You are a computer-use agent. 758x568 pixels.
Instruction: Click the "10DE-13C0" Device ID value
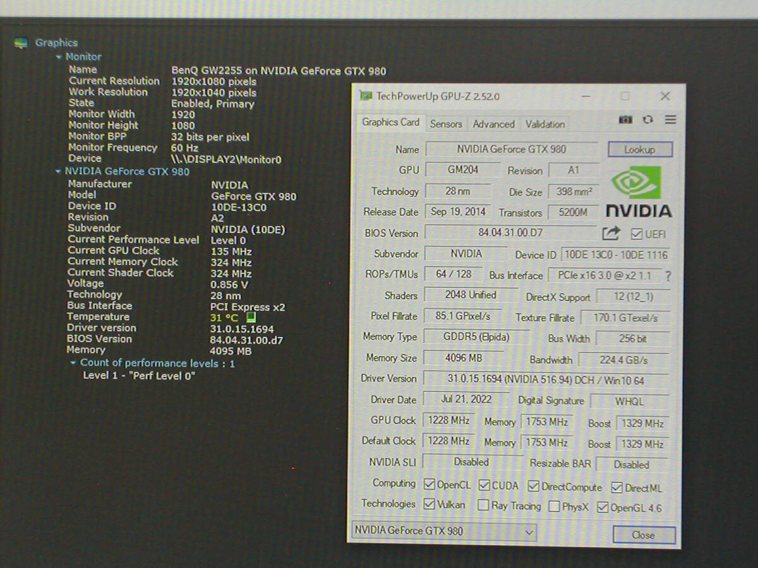point(239,207)
